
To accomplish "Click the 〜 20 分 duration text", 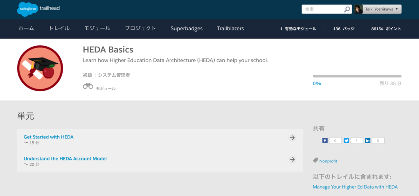I will click(x=31, y=164).
